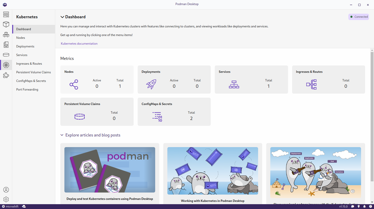The width and height of the screenshot is (374, 209).
Task: Open the podman notebooks article thumbnail
Action: [110, 170]
